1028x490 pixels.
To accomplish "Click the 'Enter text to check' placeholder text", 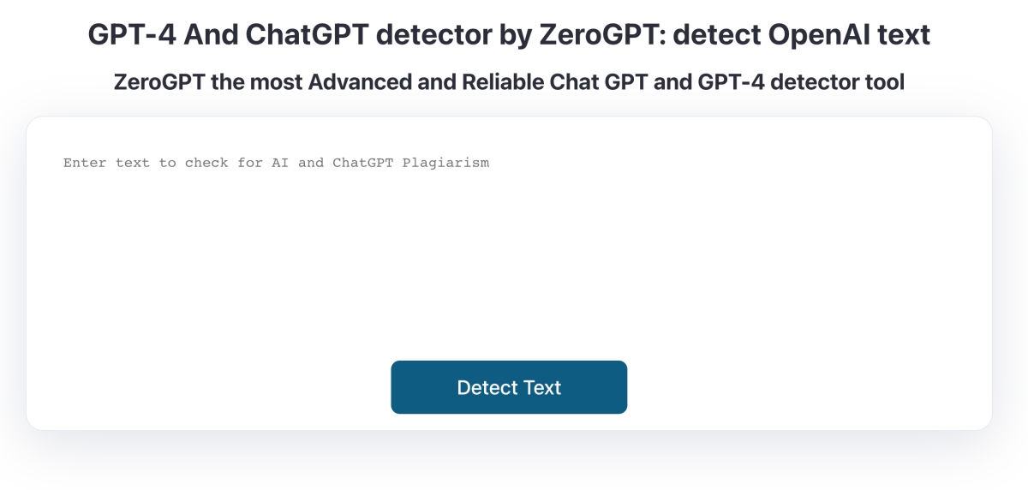I will (276, 163).
